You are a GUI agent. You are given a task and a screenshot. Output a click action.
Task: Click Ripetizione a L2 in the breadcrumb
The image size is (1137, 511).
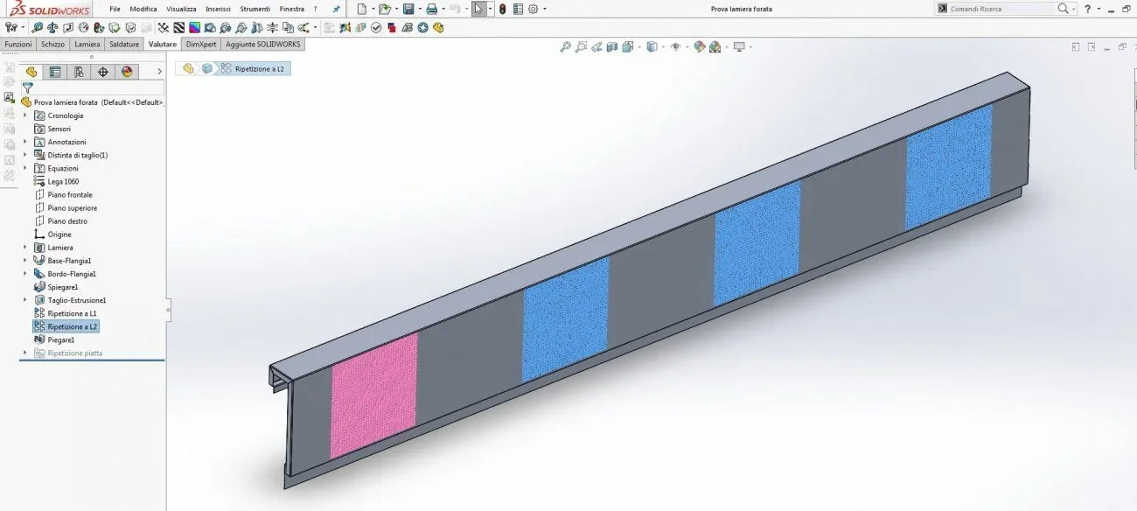pyautogui.click(x=260, y=68)
